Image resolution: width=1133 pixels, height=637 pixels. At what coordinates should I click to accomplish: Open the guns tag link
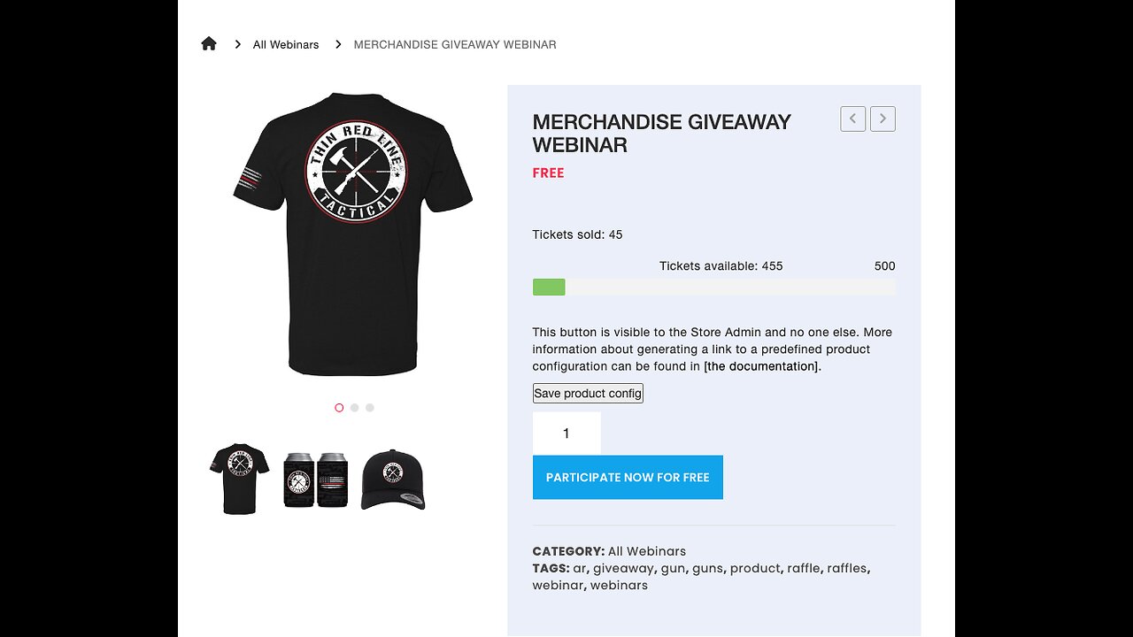click(x=707, y=568)
